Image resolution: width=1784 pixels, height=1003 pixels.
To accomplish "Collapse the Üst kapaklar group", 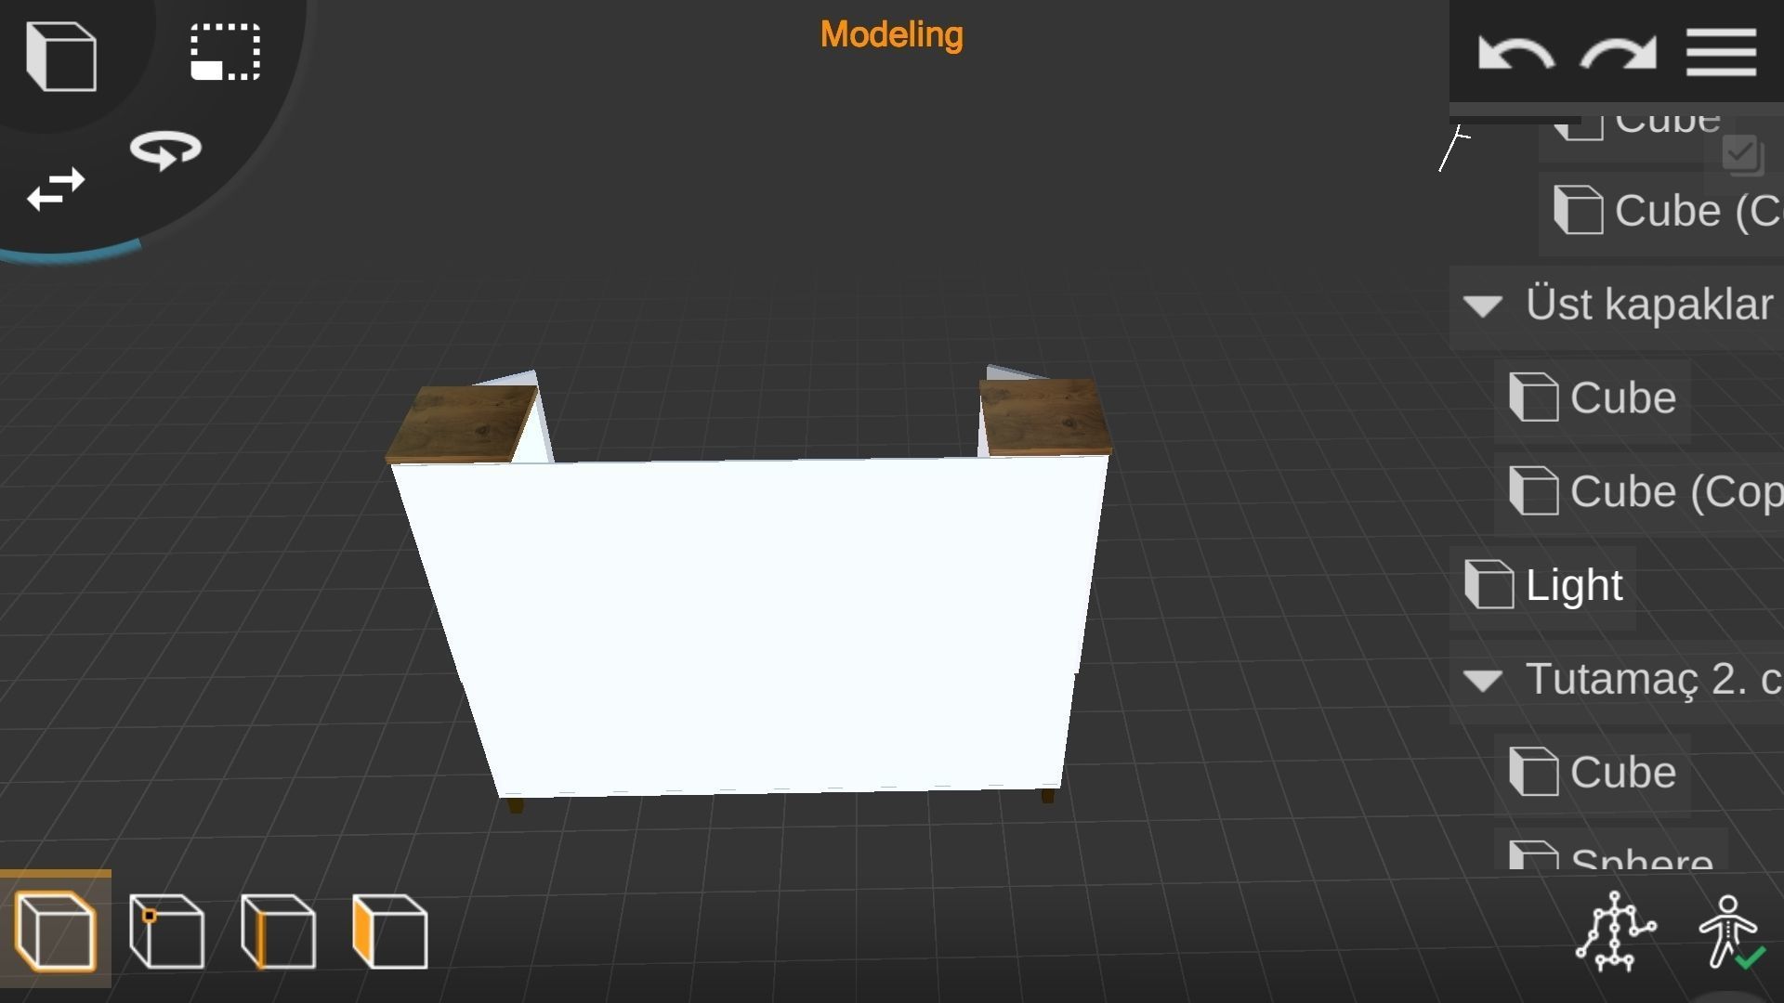I will [x=1483, y=306].
